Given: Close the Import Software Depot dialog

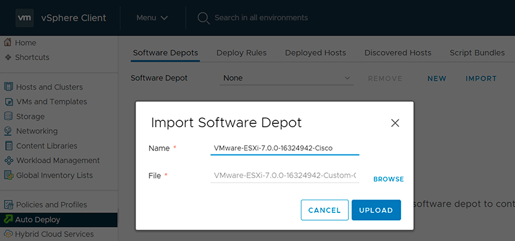Looking at the screenshot, I should pos(395,123).
